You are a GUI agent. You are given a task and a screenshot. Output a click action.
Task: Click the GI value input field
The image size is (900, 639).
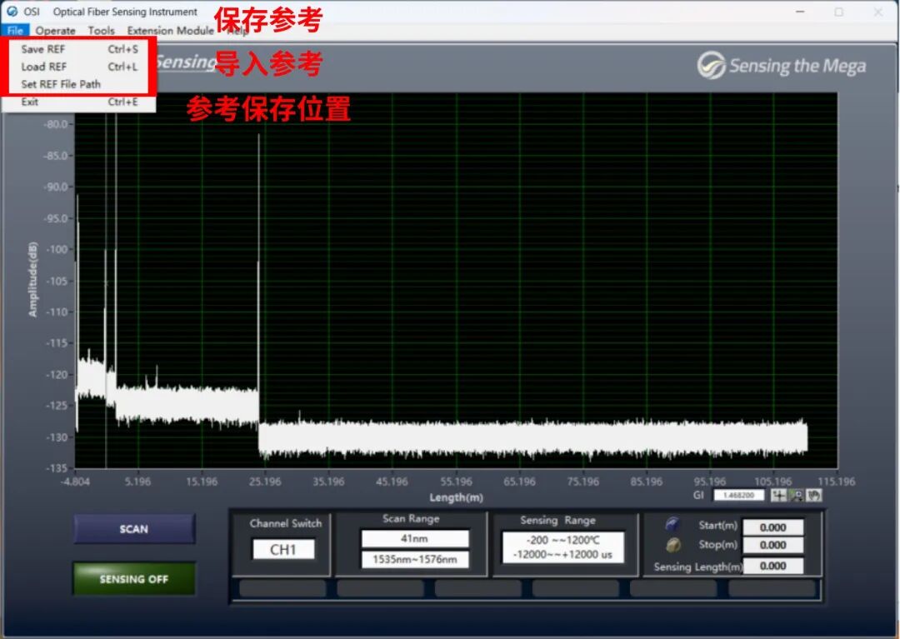[x=738, y=495]
